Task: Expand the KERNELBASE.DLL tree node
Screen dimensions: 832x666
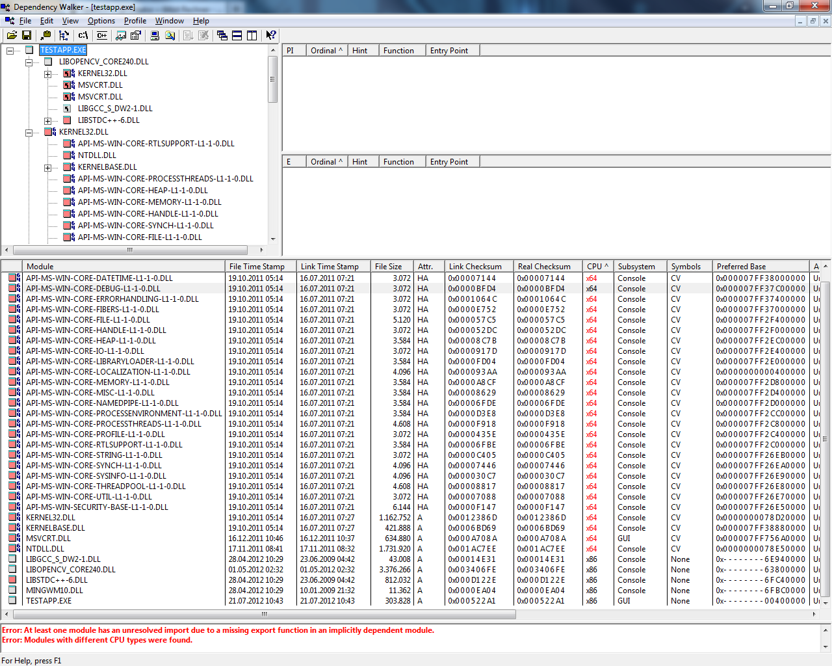Action: coord(47,167)
